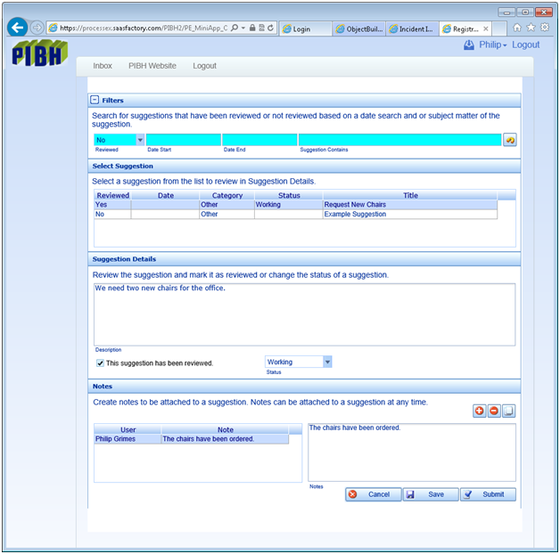Open a new blank browser tab

[x=499, y=29]
